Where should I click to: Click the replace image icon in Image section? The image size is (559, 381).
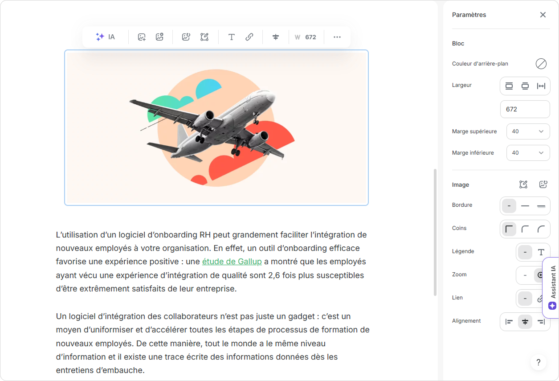pos(543,184)
